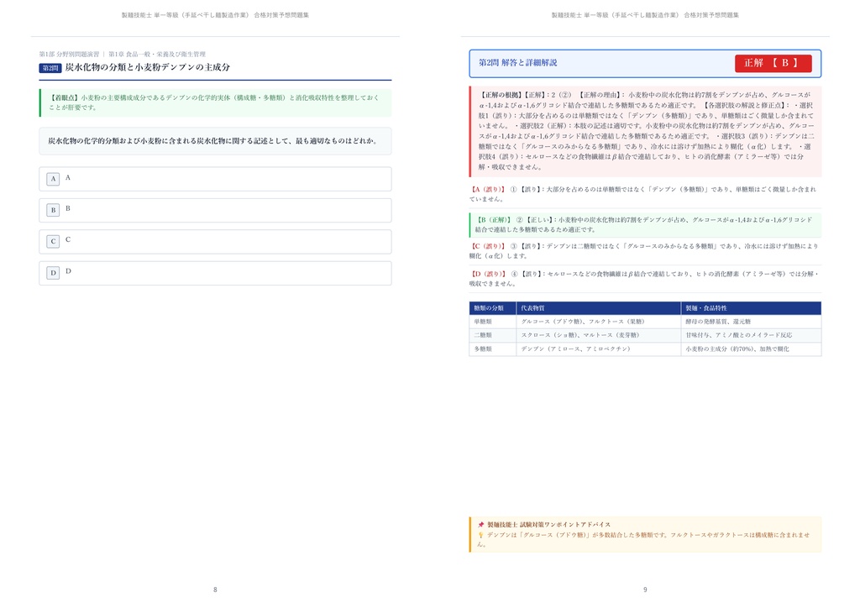Screen dimensions: 860x608
Task: Click cell デンプン（アミロース、アミロペクチン）
Action: [598, 349]
